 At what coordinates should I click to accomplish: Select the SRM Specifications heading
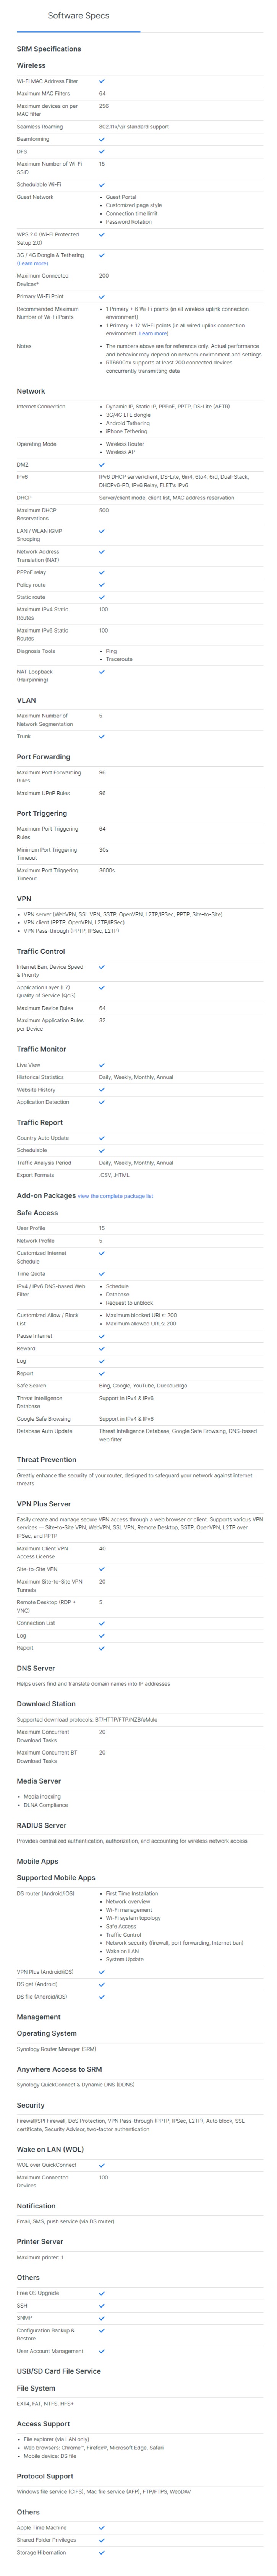pyautogui.click(x=49, y=49)
